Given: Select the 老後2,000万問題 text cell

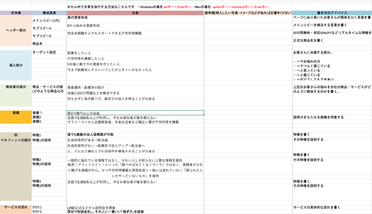Looking at the screenshot, I should tap(135, 93).
